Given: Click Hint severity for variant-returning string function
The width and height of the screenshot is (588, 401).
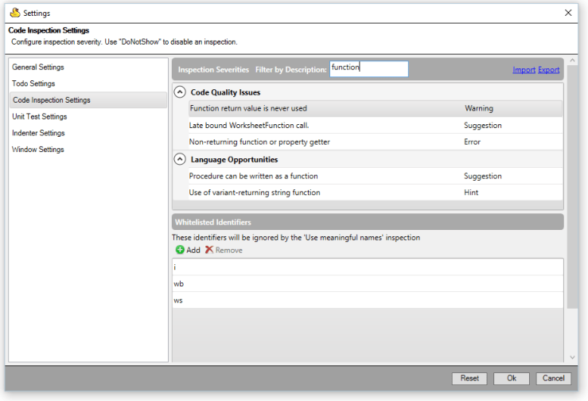Looking at the screenshot, I should [x=471, y=193].
